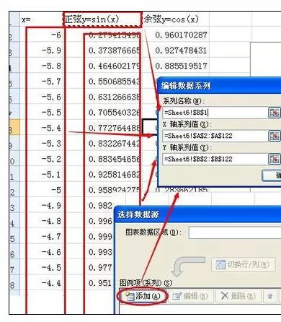Select cell with value 0.885519517
This screenshot has width=281, height=322.
(176, 66)
